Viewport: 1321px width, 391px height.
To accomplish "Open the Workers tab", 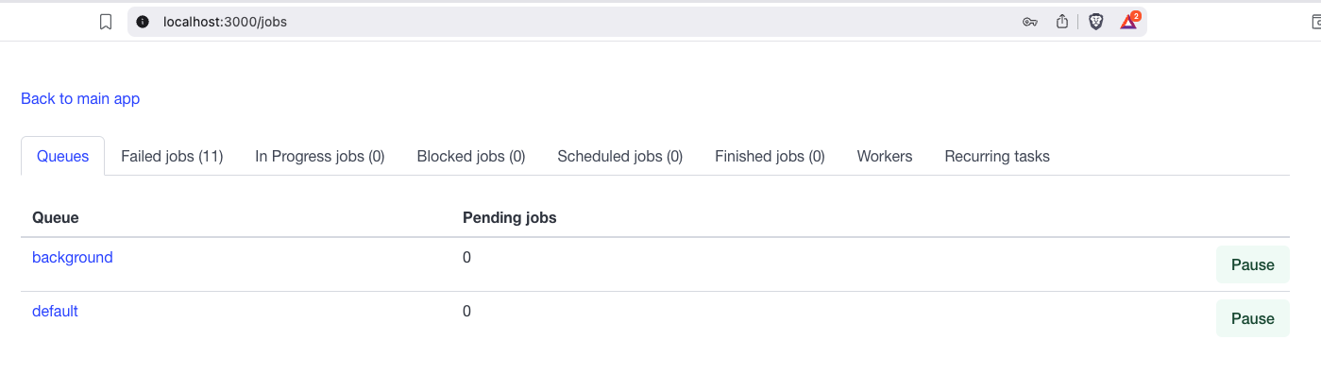I will [885, 156].
